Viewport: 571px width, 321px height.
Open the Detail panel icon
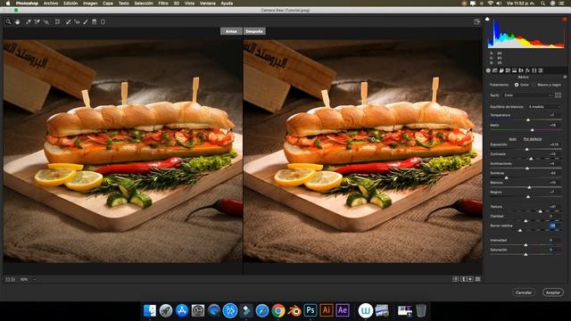point(501,70)
